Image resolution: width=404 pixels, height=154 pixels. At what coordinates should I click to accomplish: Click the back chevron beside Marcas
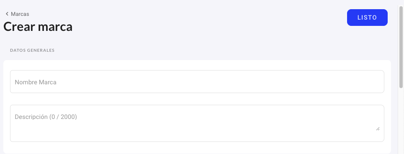click(x=7, y=14)
